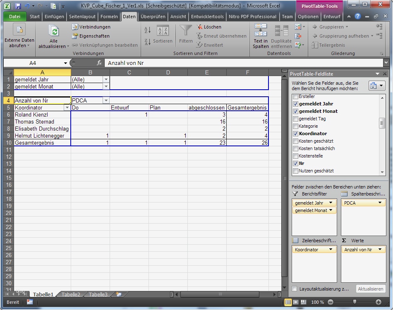
Task: Open Externe Daten abrufen
Action: click(x=19, y=36)
